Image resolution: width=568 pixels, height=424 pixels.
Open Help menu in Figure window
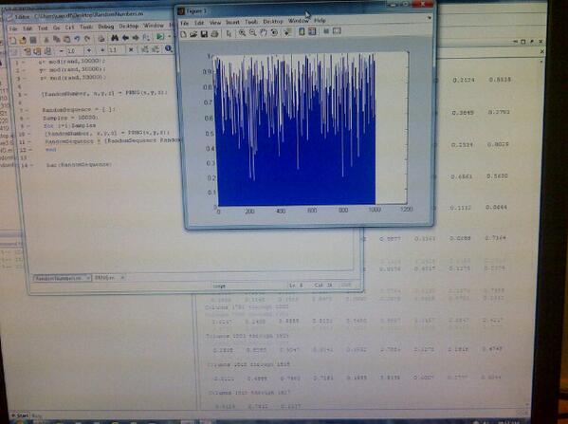[320, 20]
